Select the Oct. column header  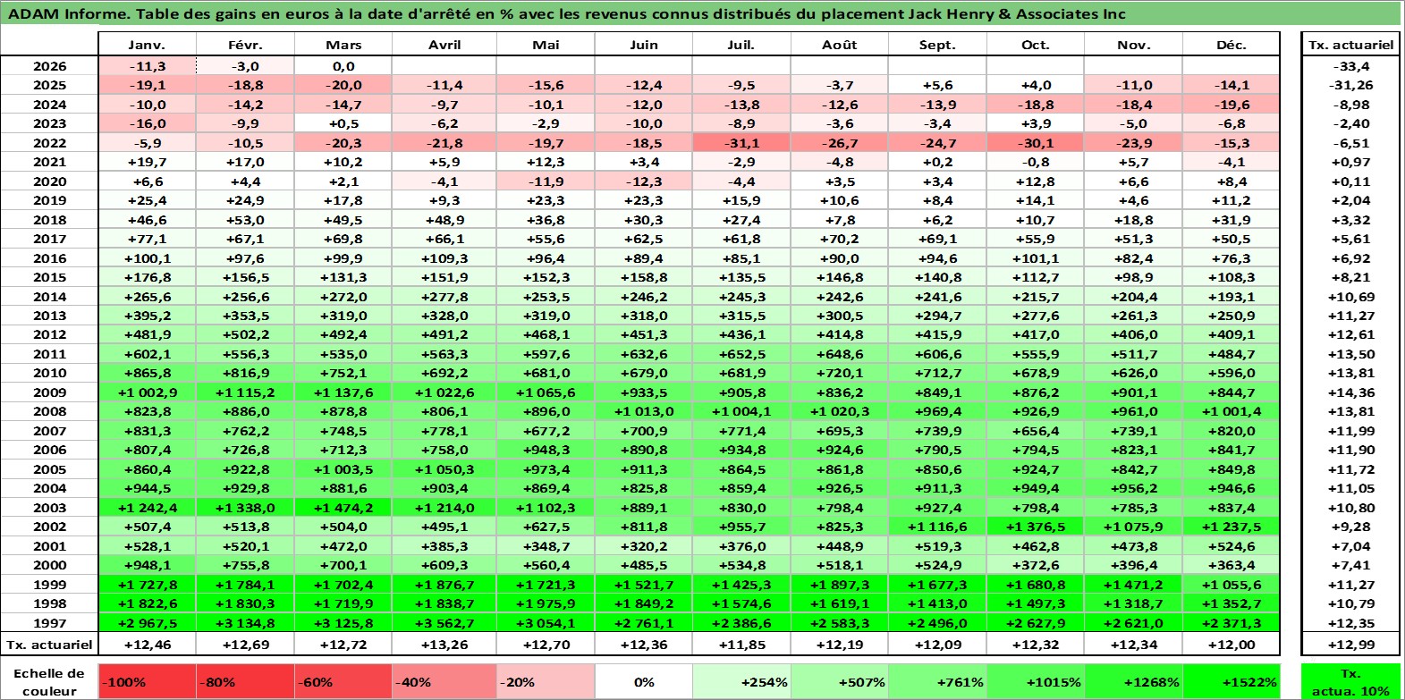[x=1036, y=45]
